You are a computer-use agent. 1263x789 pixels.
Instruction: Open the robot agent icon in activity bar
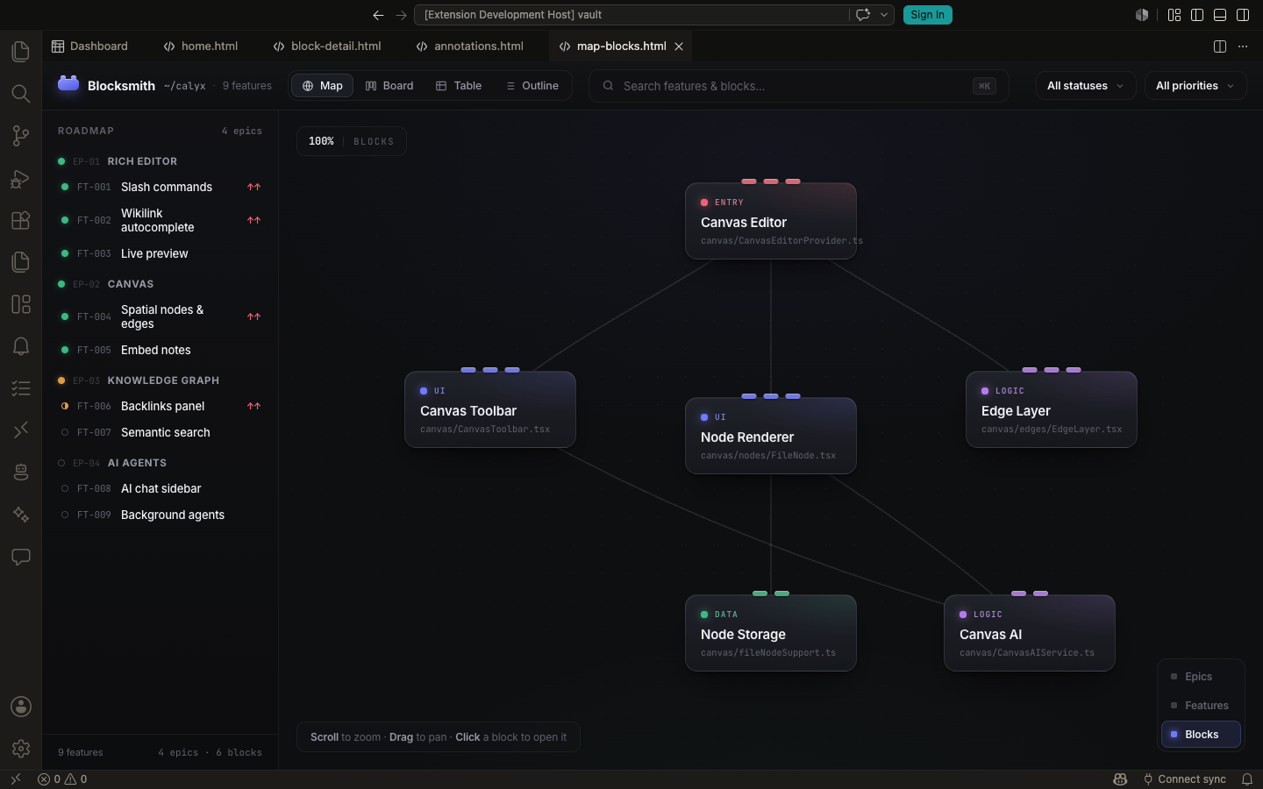(21, 473)
